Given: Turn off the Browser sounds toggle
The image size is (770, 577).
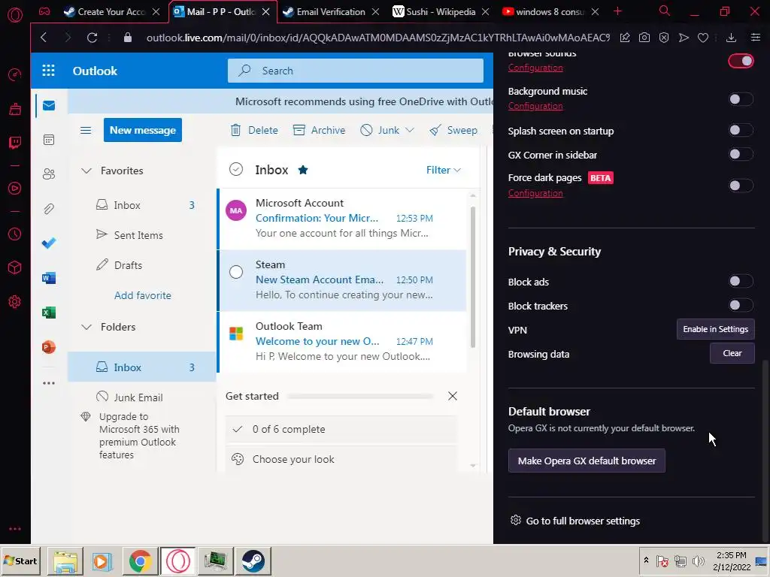Looking at the screenshot, I should pos(741,61).
